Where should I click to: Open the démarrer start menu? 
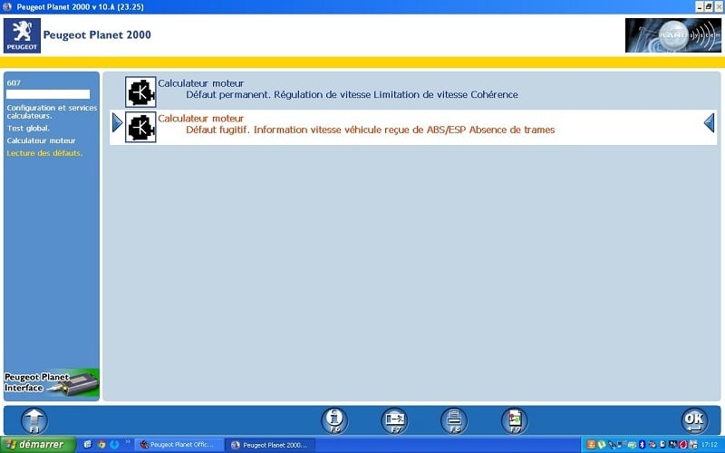tap(38, 445)
